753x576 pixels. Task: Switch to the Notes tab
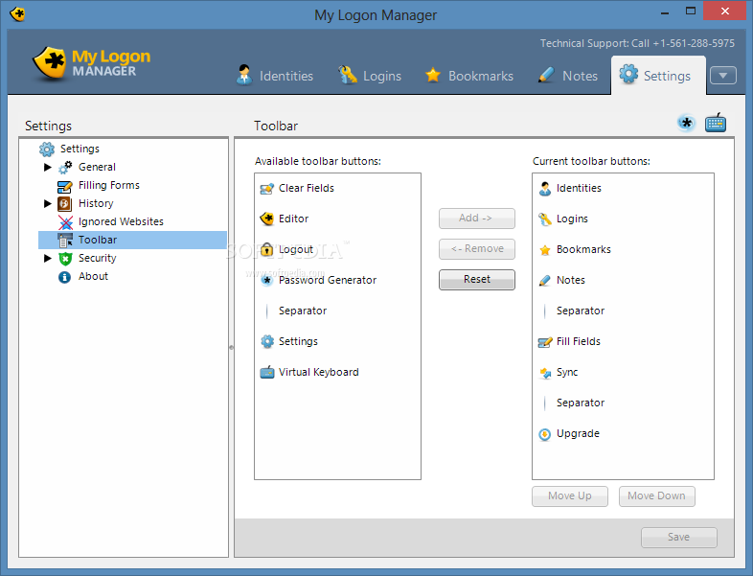tap(568, 76)
